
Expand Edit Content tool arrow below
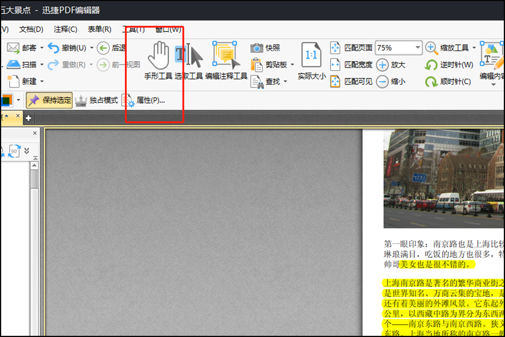(493, 85)
